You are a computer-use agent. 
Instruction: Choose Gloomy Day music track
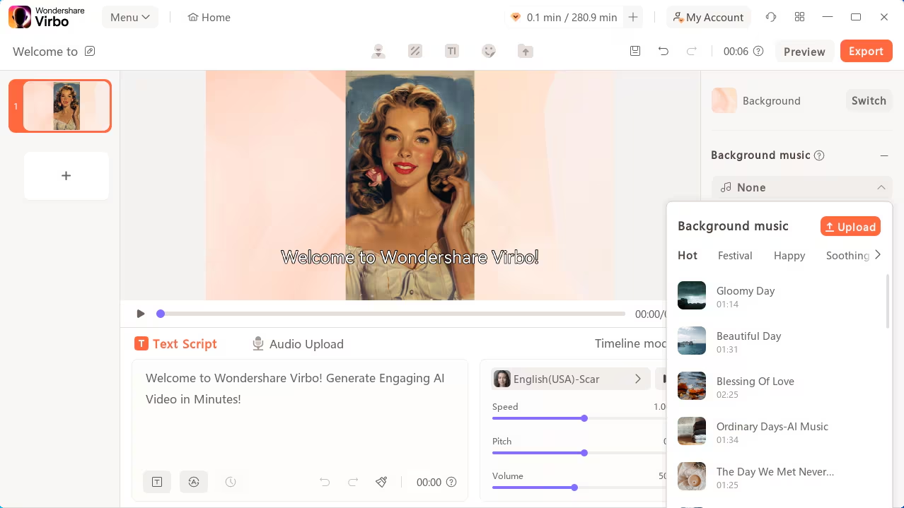click(x=778, y=296)
